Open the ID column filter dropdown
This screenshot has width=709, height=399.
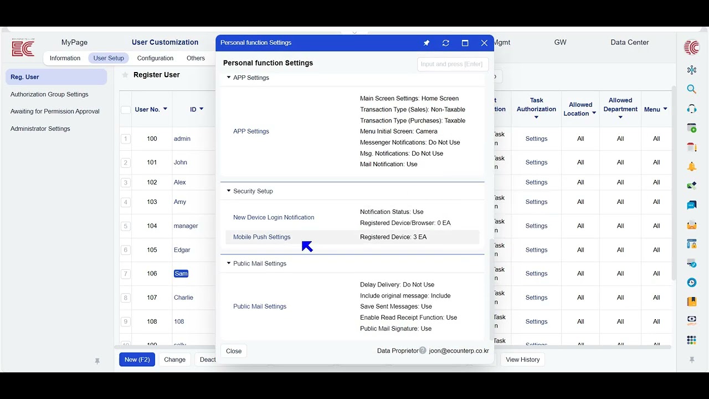click(201, 109)
